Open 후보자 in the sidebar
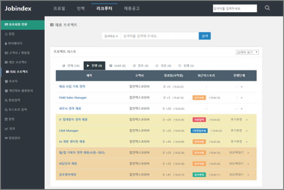The height and width of the screenshot is (190, 284). (13, 81)
